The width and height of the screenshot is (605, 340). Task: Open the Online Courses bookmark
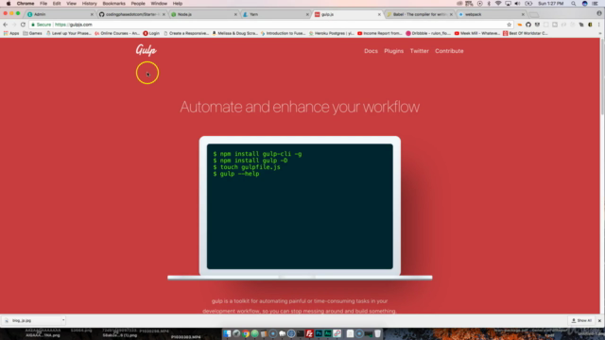pyautogui.click(x=117, y=33)
